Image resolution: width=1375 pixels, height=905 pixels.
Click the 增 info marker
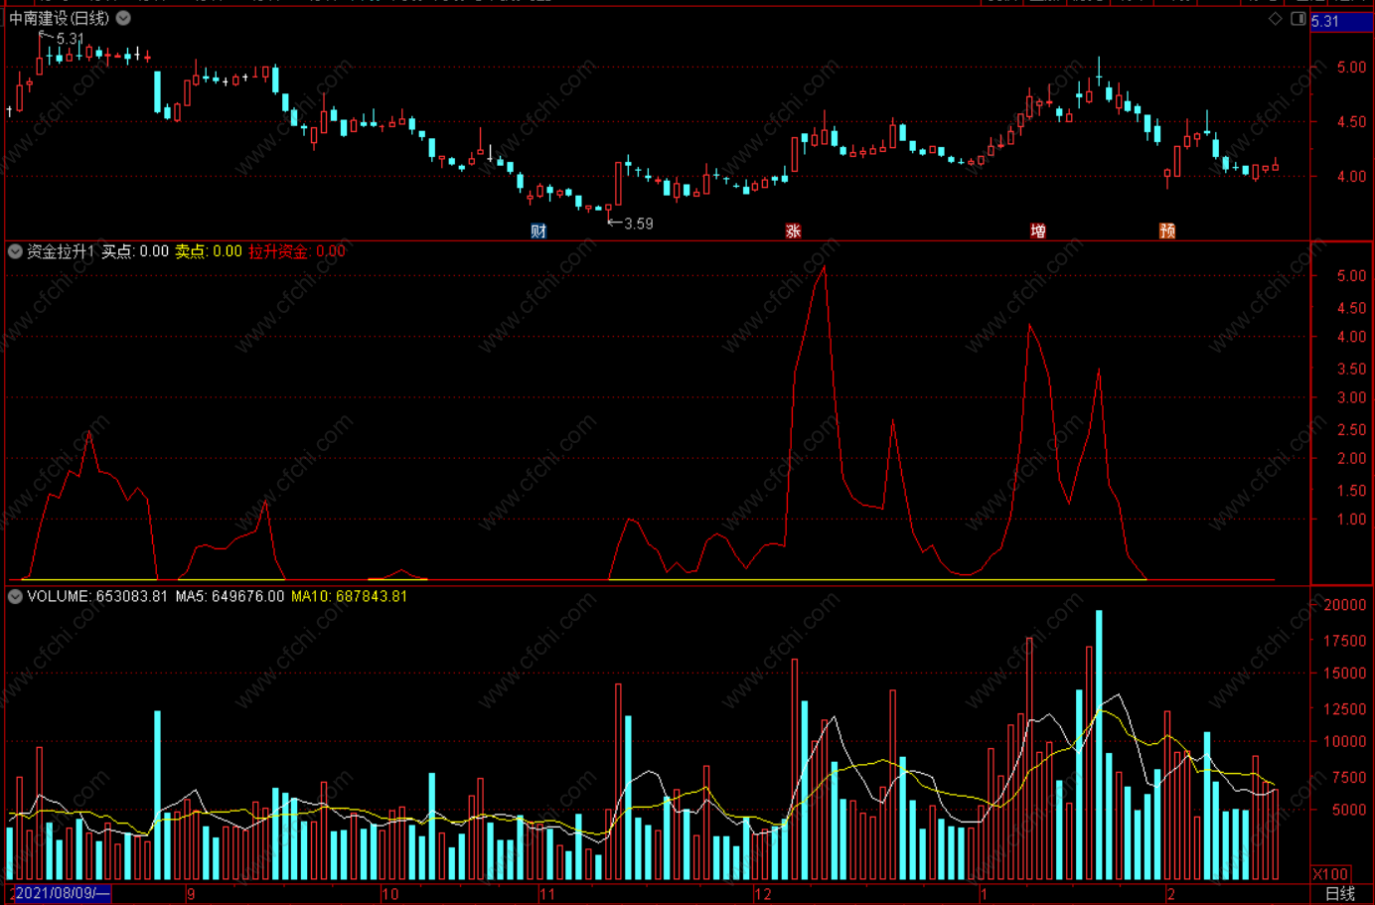click(1037, 230)
